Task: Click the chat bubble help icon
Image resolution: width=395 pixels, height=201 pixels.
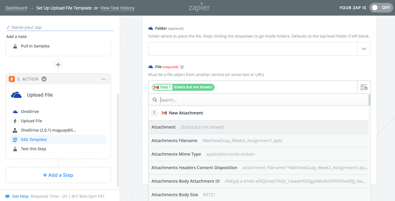Action: point(7,196)
